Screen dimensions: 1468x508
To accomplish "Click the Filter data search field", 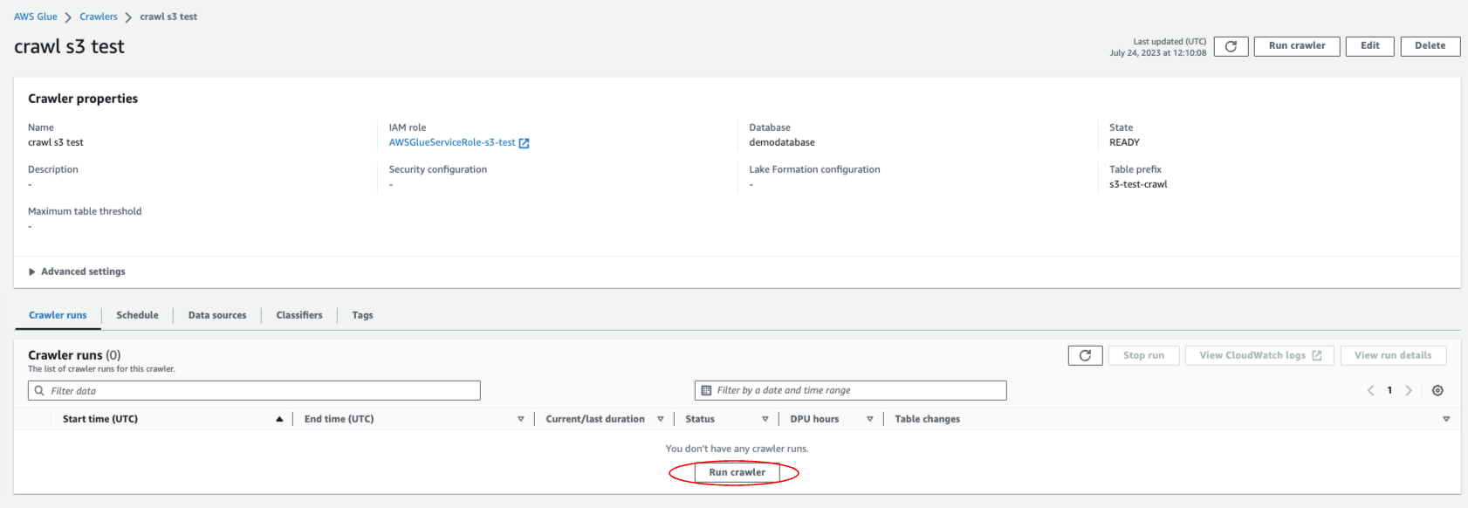I will (x=262, y=390).
